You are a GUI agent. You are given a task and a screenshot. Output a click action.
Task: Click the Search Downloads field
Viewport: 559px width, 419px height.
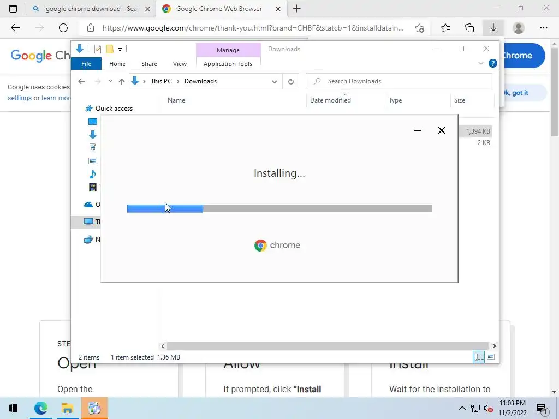pyautogui.click(x=399, y=81)
